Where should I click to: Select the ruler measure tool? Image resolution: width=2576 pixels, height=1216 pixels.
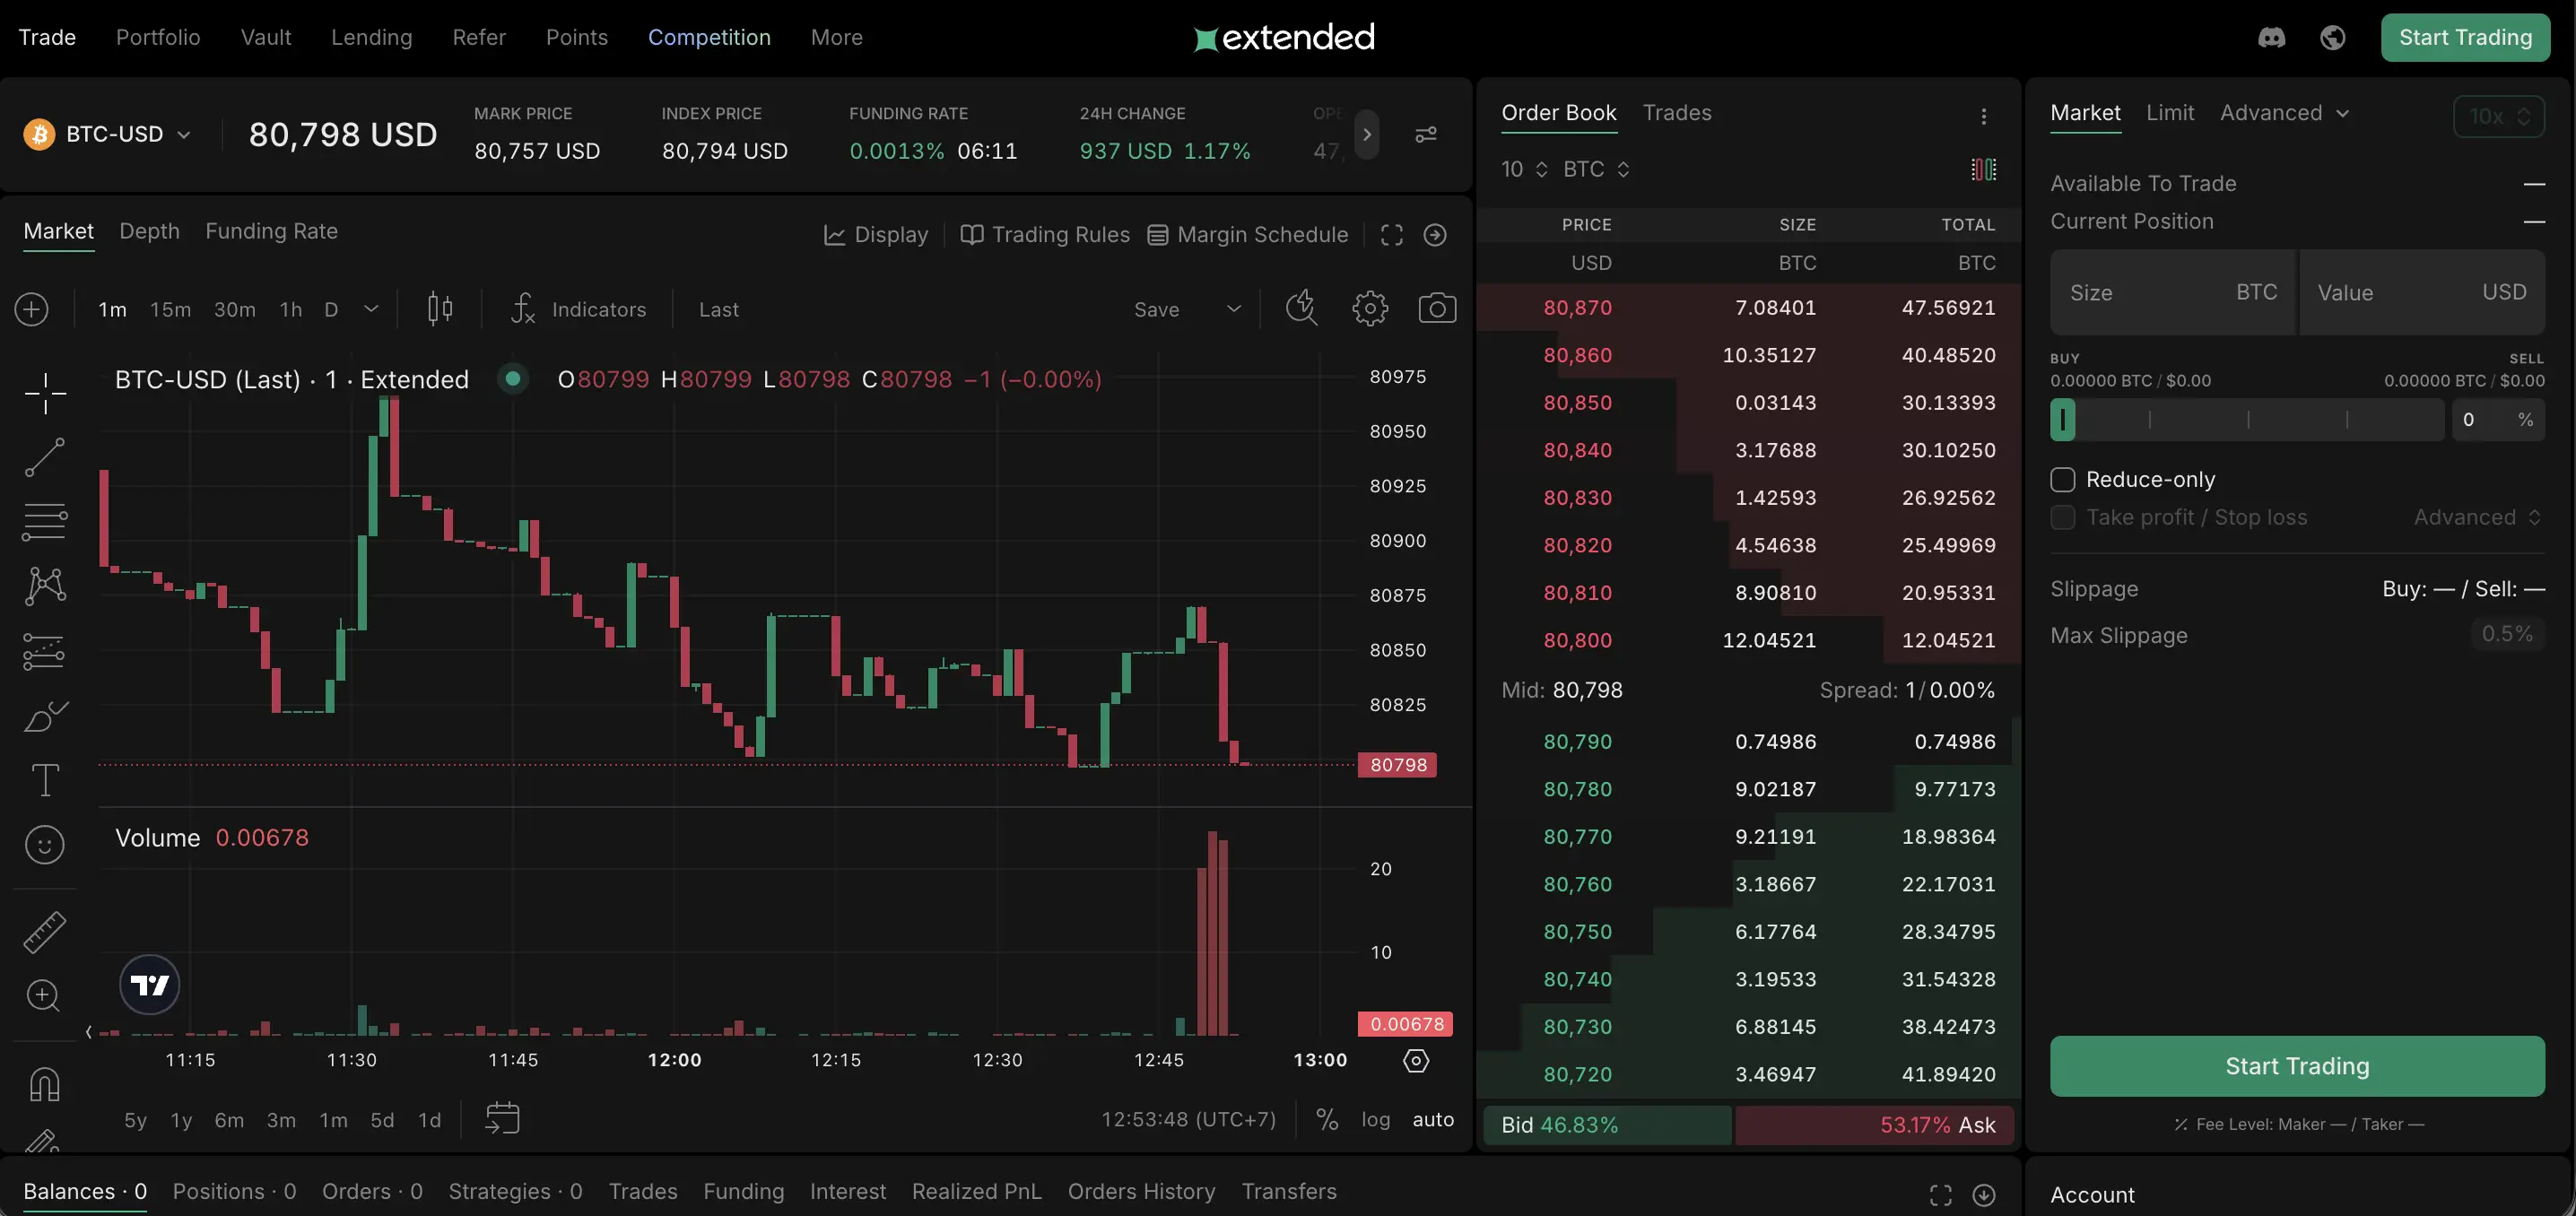45,931
